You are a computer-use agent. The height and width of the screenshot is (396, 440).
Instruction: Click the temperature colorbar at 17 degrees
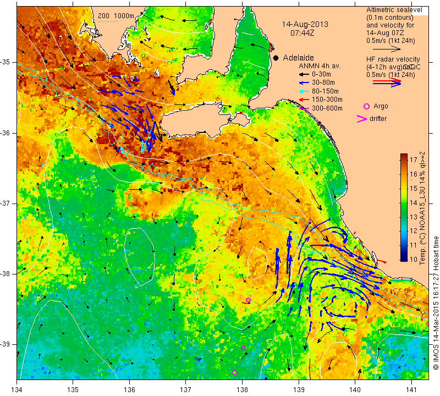[404, 160]
